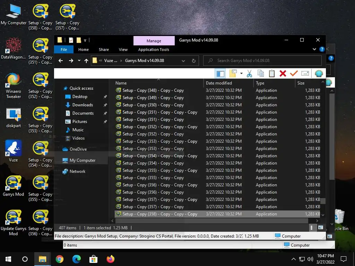This screenshot has width=355, height=266.
Task: Open Explorer Help question mark icon
Action: [x=322, y=49]
